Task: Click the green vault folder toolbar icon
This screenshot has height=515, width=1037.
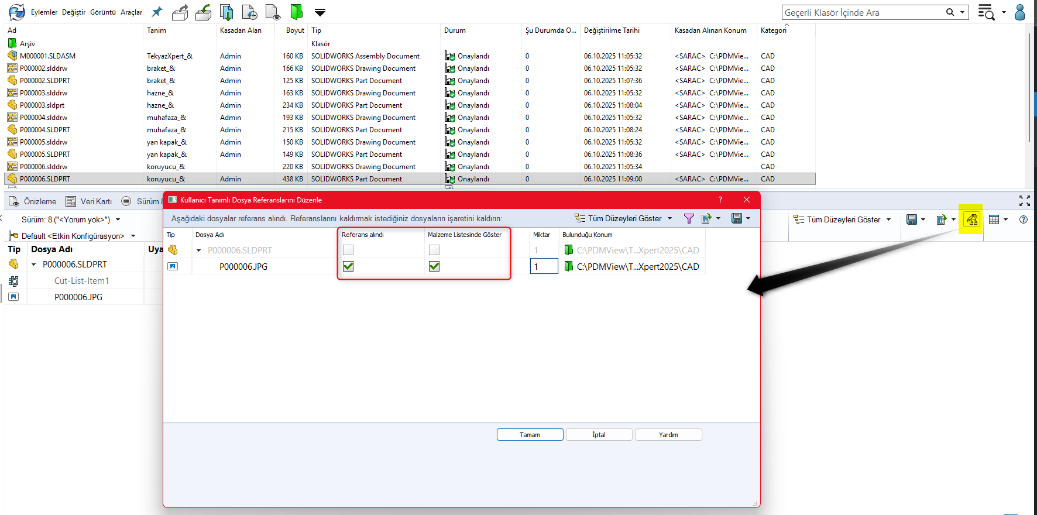Action: [297, 12]
